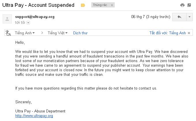The width and height of the screenshot is (196, 121).
Task: Print the email with printer icon
Action: click(182, 5)
